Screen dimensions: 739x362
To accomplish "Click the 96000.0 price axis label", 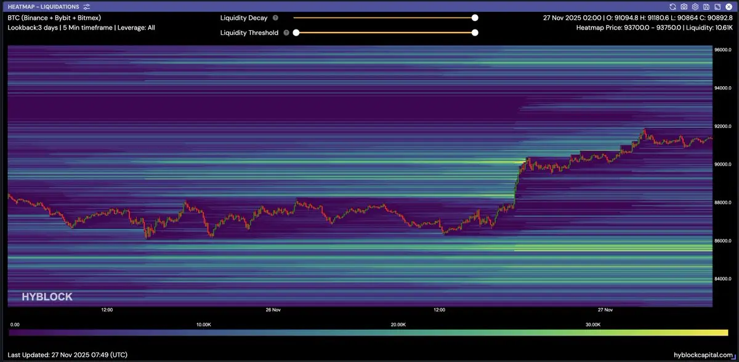I will tap(722, 50).
